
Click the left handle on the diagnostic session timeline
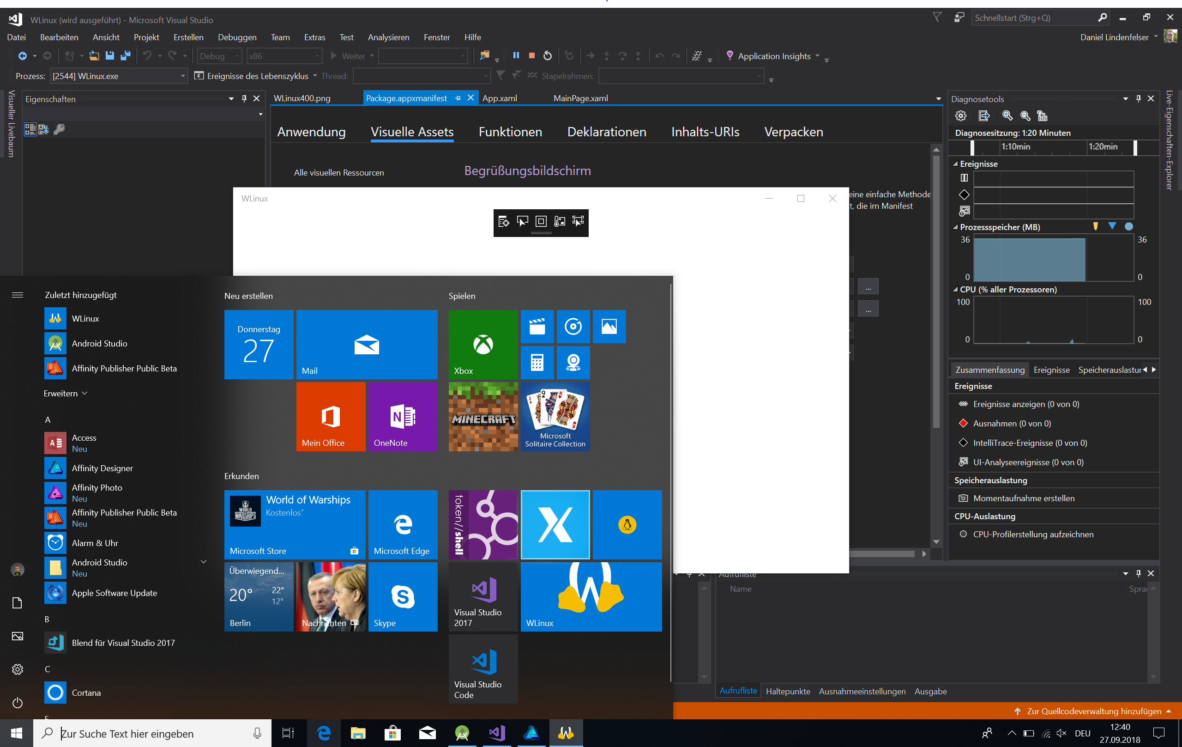tap(972, 147)
